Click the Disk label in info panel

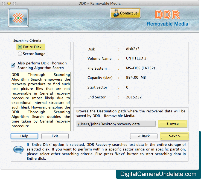[x=91, y=49]
